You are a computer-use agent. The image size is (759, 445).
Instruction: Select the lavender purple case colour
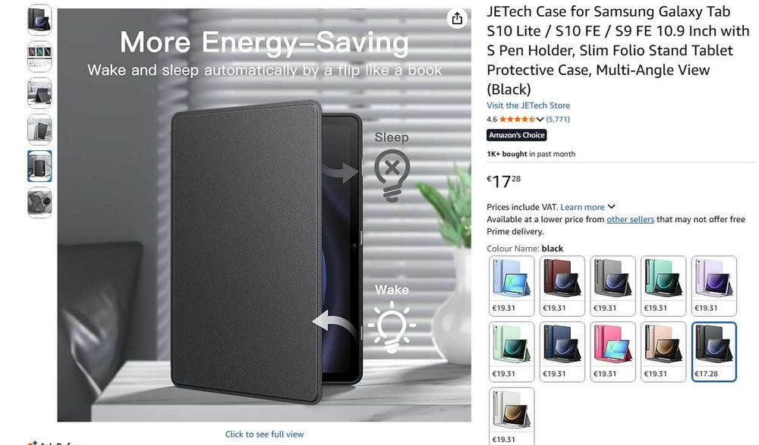(x=714, y=286)
